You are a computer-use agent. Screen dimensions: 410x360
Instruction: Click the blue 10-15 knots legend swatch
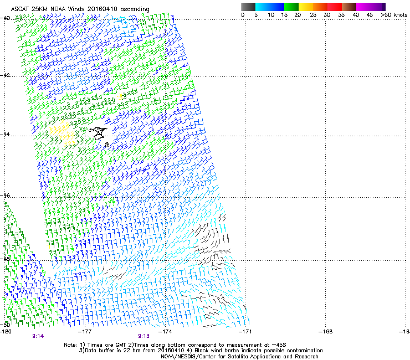coord(277,7)
